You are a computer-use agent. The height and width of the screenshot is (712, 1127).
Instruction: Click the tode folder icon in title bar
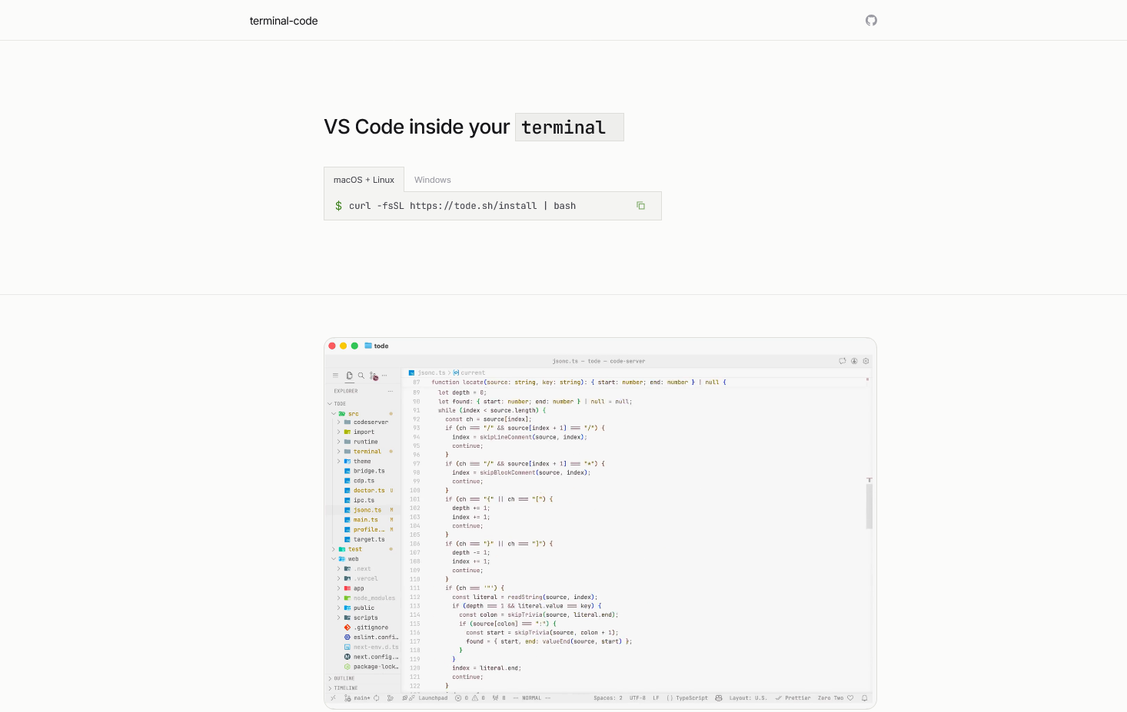pos(368,346)
